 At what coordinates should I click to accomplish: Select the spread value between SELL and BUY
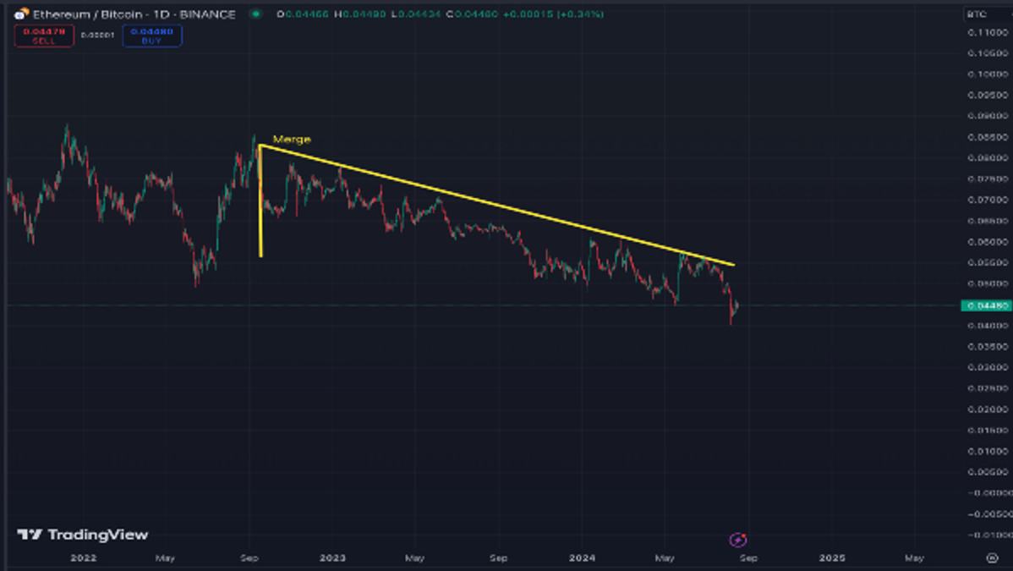point(97,36)
